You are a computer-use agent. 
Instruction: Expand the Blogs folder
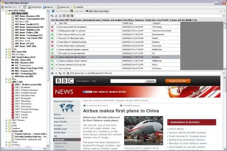(6, 79)
